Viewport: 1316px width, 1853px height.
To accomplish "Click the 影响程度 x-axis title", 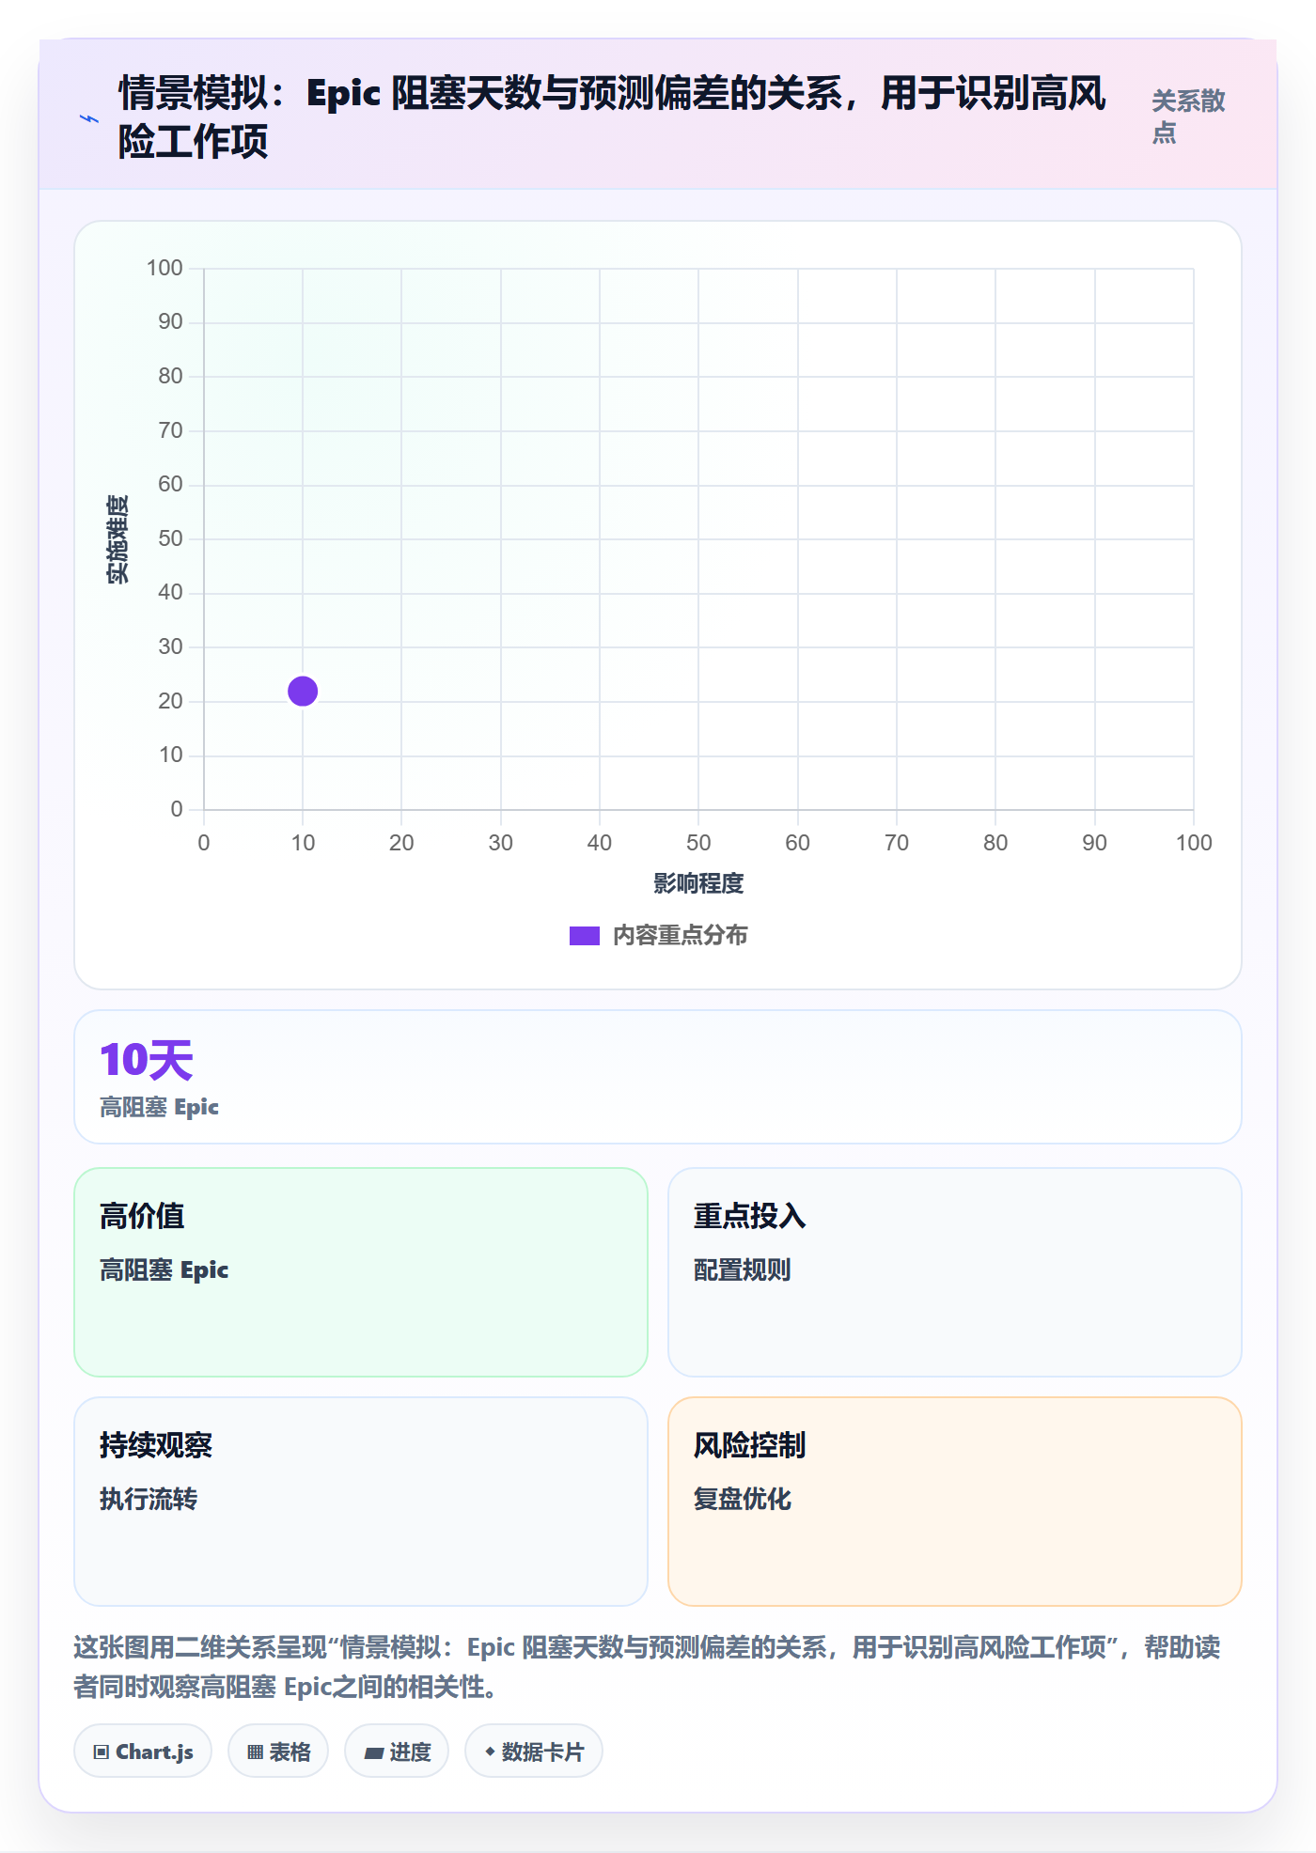I will [698, 883].
